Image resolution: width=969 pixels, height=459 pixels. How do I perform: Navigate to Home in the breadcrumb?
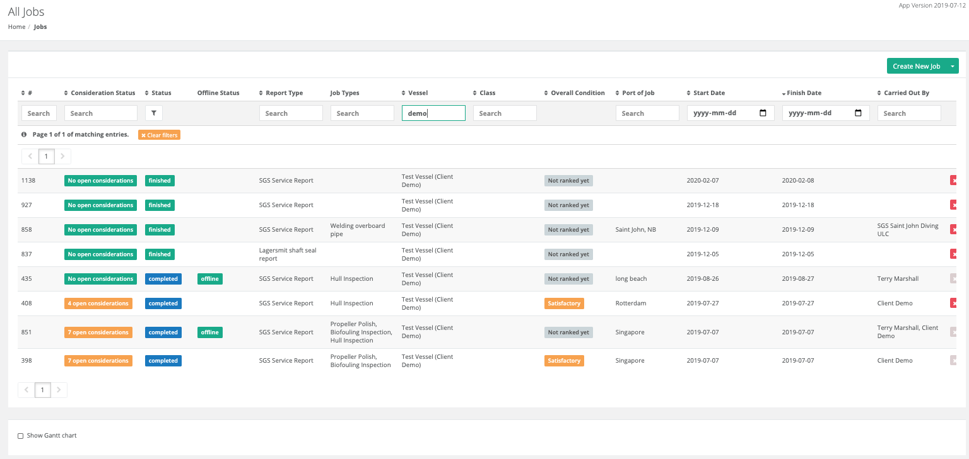(16, 27)
